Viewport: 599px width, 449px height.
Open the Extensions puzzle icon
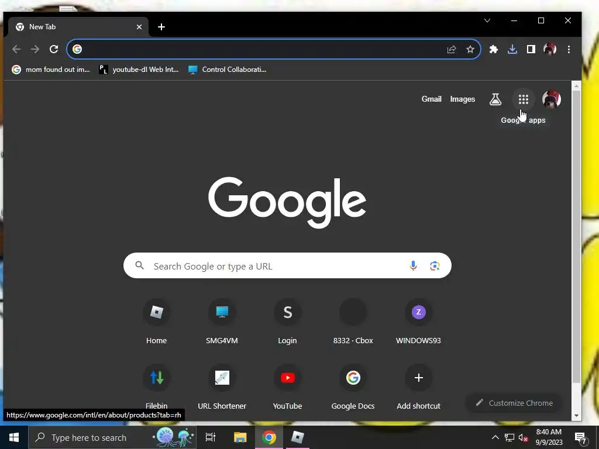coord(494,49)
